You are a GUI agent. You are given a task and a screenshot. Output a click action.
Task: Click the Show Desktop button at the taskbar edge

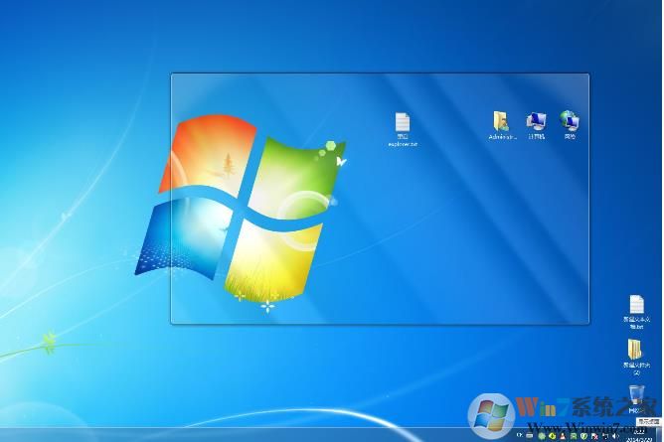click(x=660, y=436)
